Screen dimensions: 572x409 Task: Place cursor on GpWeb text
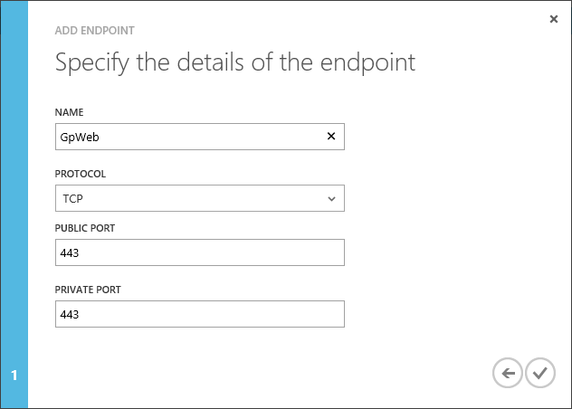point(78,137)
